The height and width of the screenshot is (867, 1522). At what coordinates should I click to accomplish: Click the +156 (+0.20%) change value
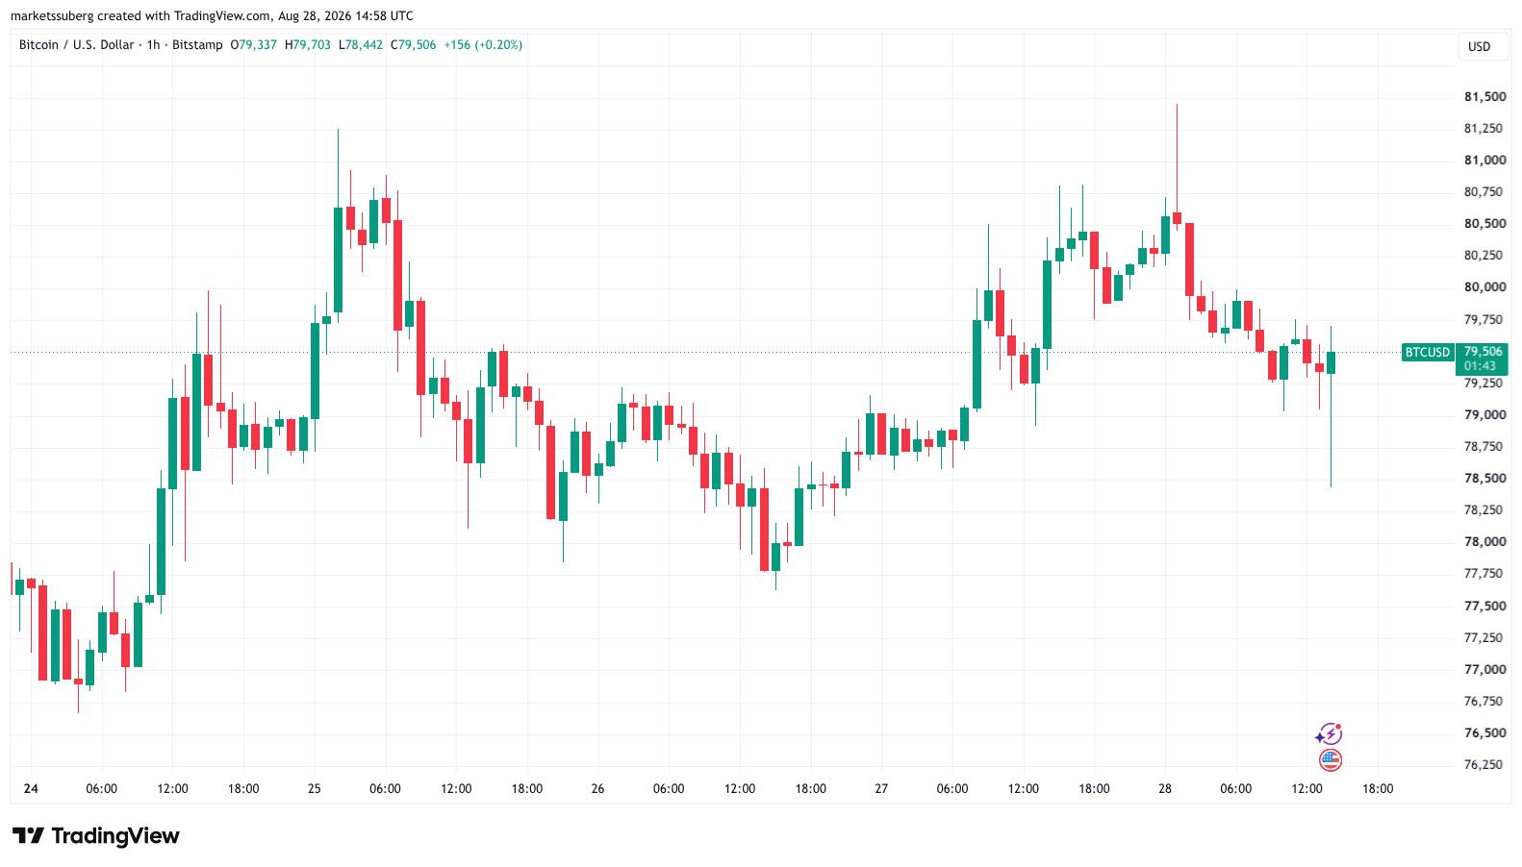483,45
